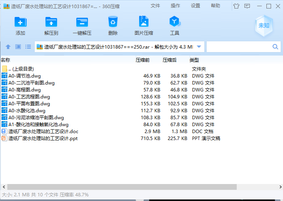Image resolution: width=283 pixels, height=201 pixels.
Task: Select file 造纸厂废水处理站的工艺设计.doc
Action: pyautogui.click(x=142, y=131)
